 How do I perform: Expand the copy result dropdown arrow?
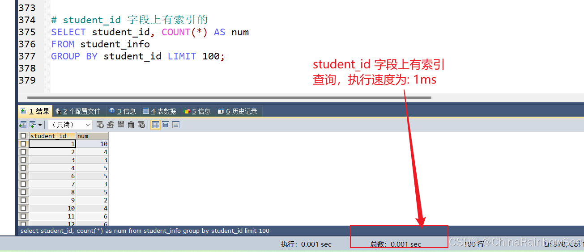(x=40, y=125)
